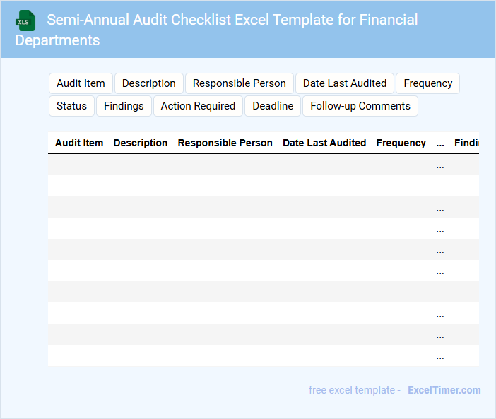Click the Description column header
The height and width of the screenshot is (419, 496).
[x=141, y=143]
